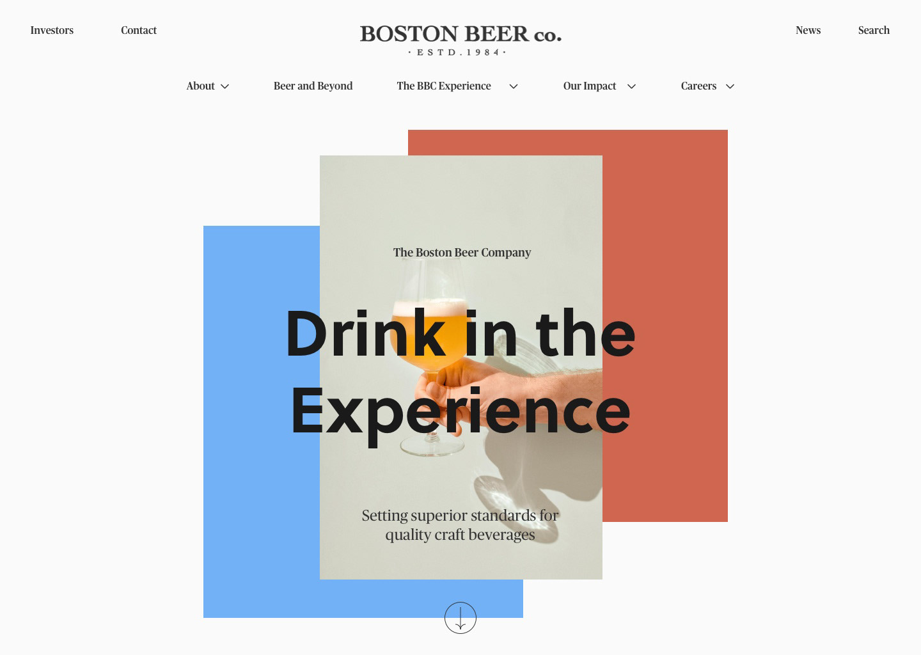
Task: Click the beer glass hero image
Action: [x=461, y=367]
